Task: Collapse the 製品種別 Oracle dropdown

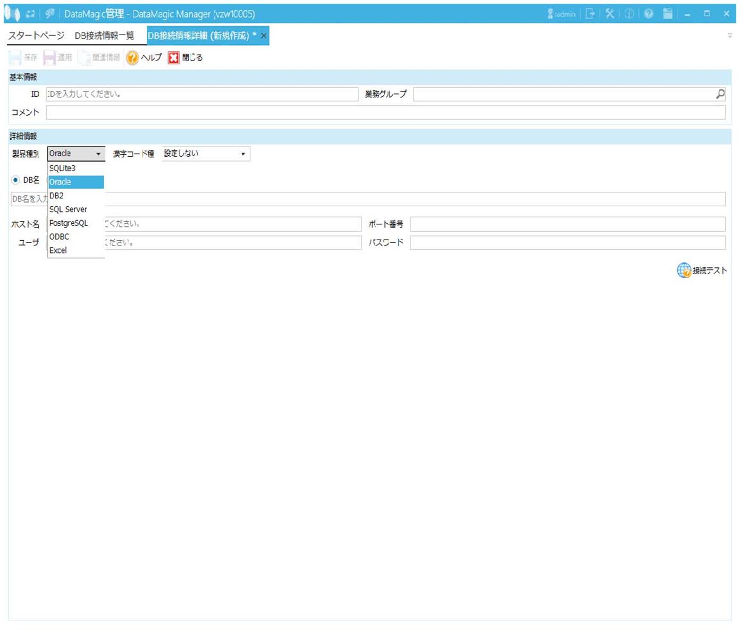Action: (x=98, y=154)
